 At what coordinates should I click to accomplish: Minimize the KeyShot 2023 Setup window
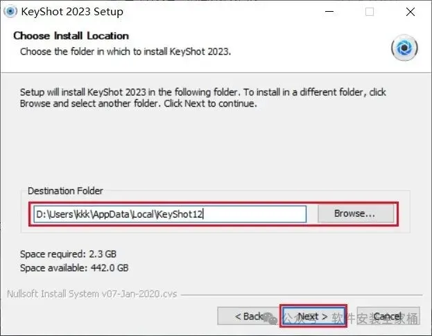[x=331, y=12]
